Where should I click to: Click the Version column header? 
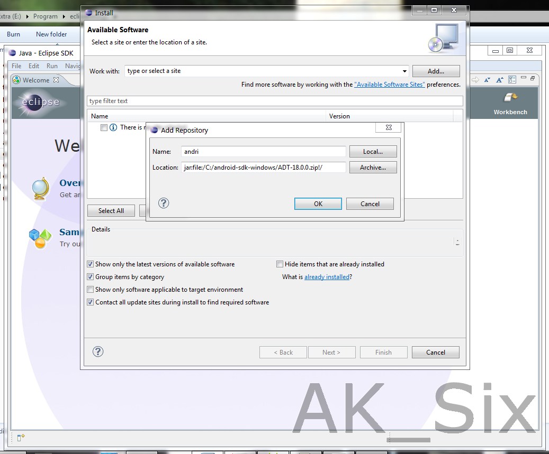pyautogui.click(x=390, y=116)
